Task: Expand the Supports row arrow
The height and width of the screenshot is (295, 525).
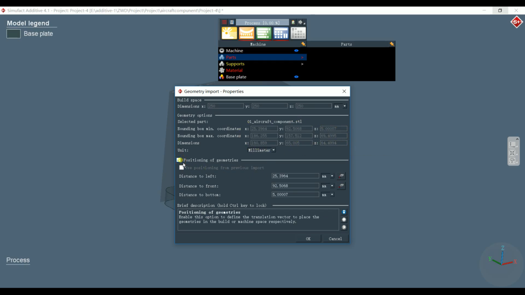Action: 302,64
